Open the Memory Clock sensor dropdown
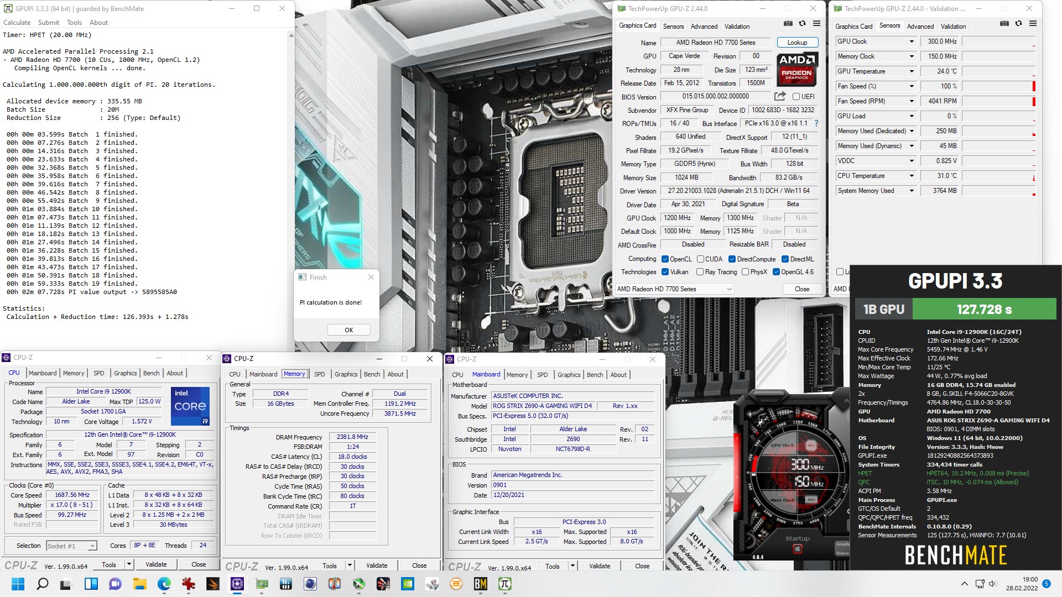Screen dimensions: 1062x597 click(x=912, y=56)
